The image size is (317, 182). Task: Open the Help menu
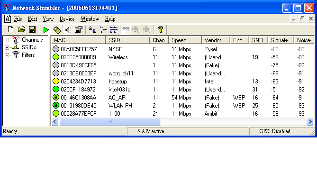[110, 19]
